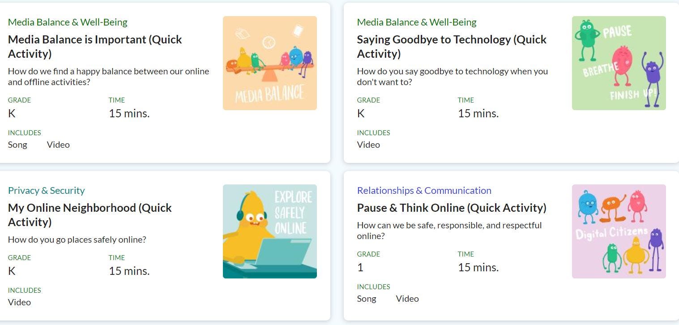Image resolution: width=679 pixels, height=325 pixels.
Task: Click grade K in Media Balance is Important card
Action: point(12,113)
